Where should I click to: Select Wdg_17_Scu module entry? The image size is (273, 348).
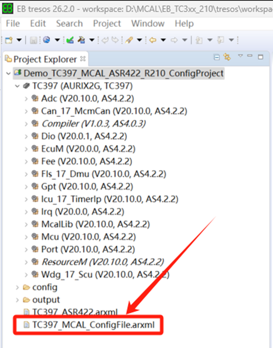[105, 275]
